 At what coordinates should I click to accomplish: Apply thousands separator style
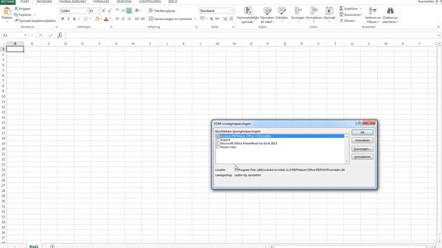(218, 19)
